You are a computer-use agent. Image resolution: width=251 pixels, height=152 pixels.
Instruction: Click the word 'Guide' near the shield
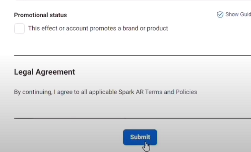pyautogui.click(x=245, y=15)
